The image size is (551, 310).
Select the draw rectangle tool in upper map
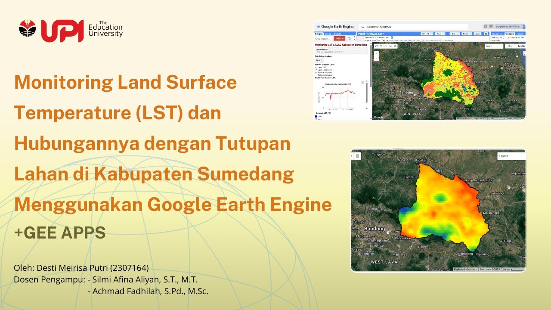395,46
